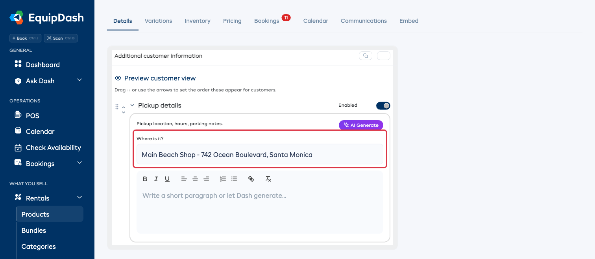Click the insert link icon
595x259 pixels.
[251, 179]
